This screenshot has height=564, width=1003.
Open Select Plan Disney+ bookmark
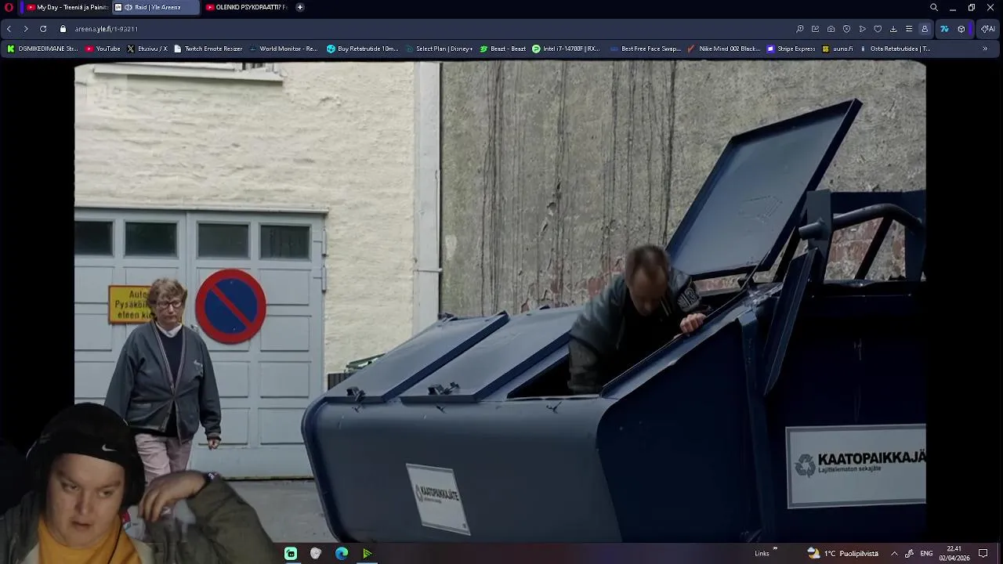click(439, 49)
